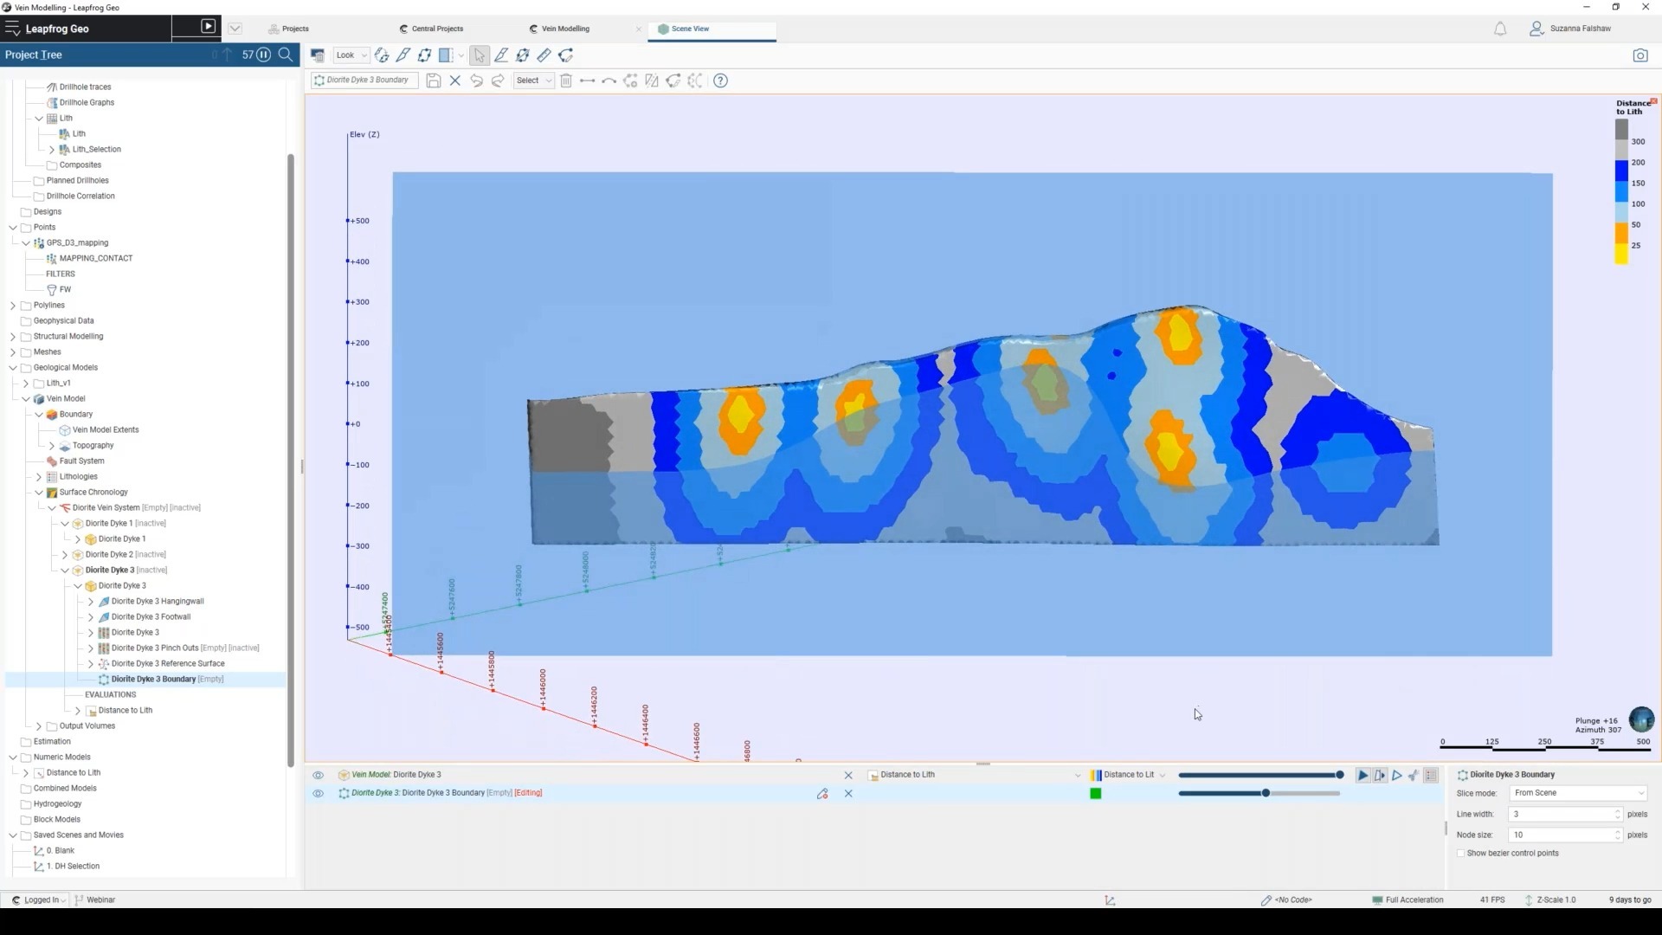Viewport: 1662px width, 935px height.
Task: Click the Clear scene icon
Action: 318,55
